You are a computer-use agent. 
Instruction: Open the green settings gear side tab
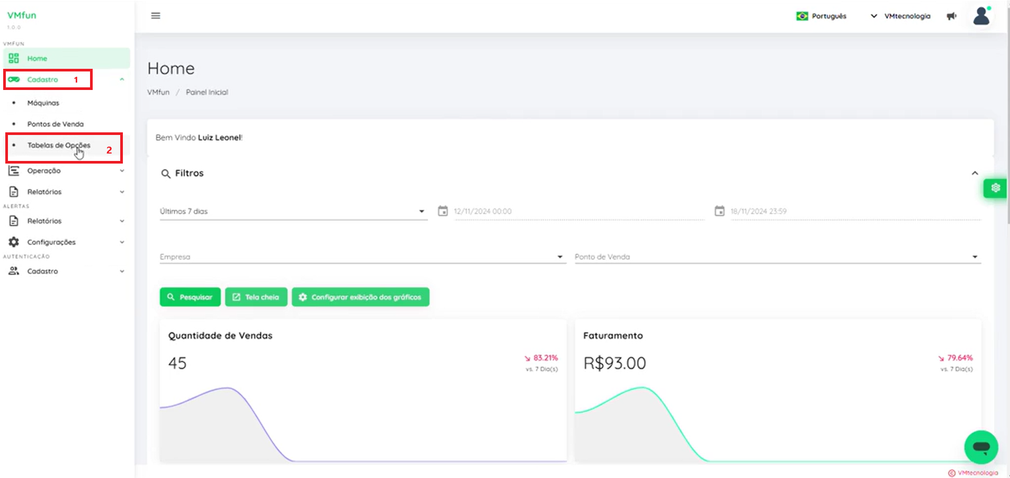pyautogui.click(x=995, y=188)
